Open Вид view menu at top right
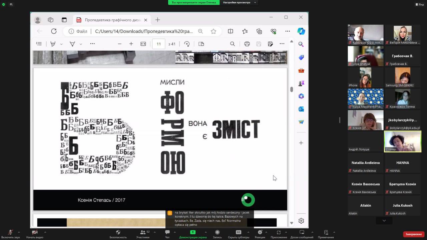427x240 pixels. pos(419,4)
